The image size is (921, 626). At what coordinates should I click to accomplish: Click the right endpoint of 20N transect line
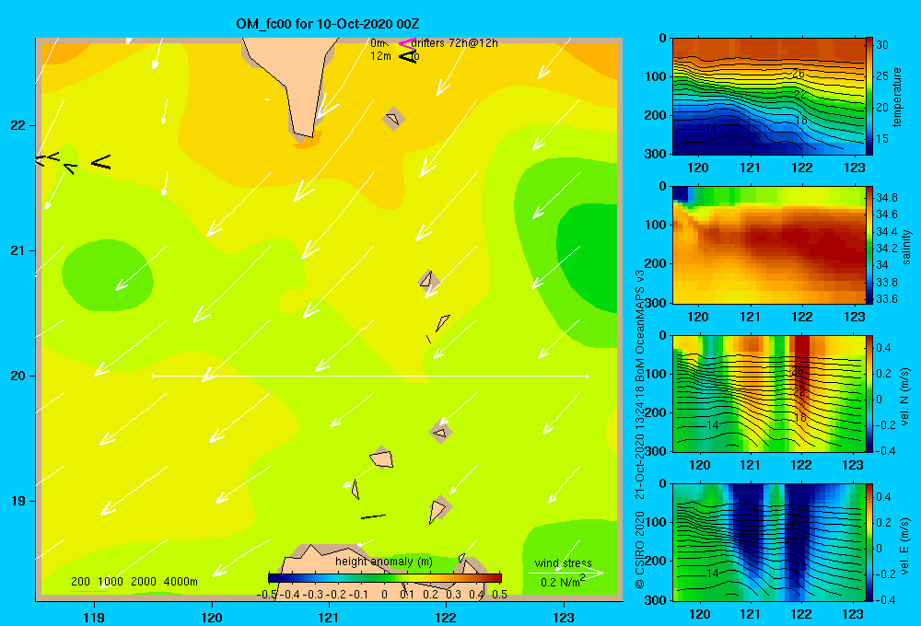[588, 376]
